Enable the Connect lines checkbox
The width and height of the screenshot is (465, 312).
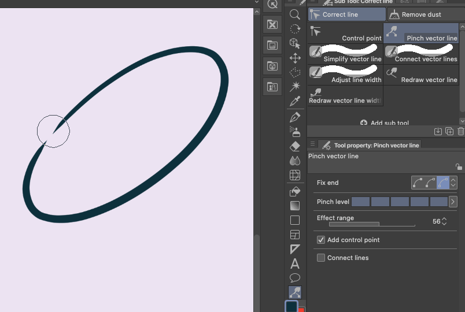point(321,258)
